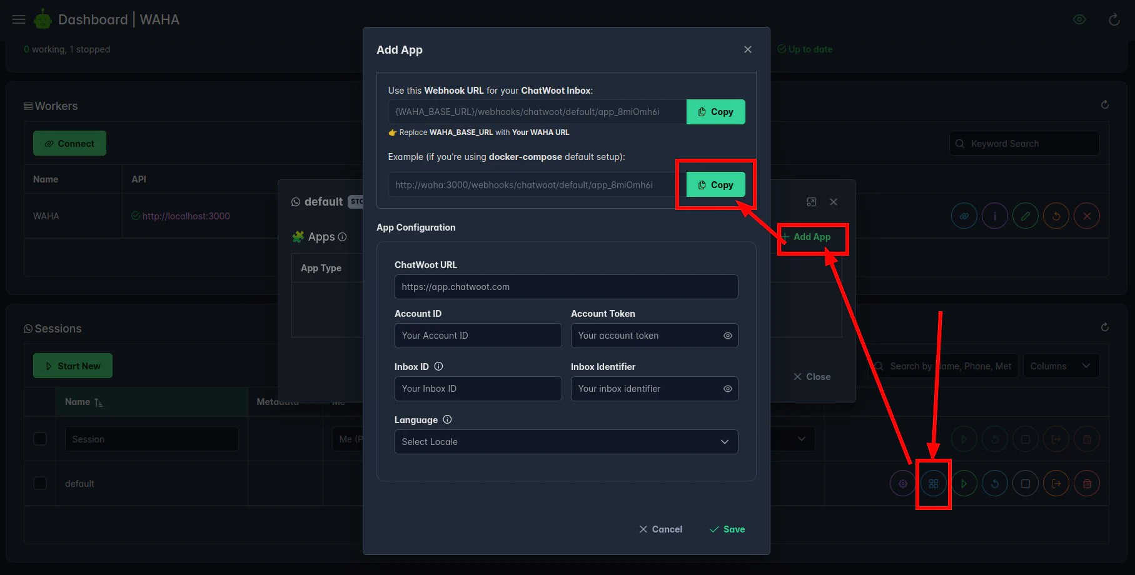Tick the select-all checkbox in Sessions filter row

tap(40, 439)
